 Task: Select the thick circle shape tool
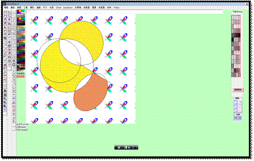[x=14, y=61]
